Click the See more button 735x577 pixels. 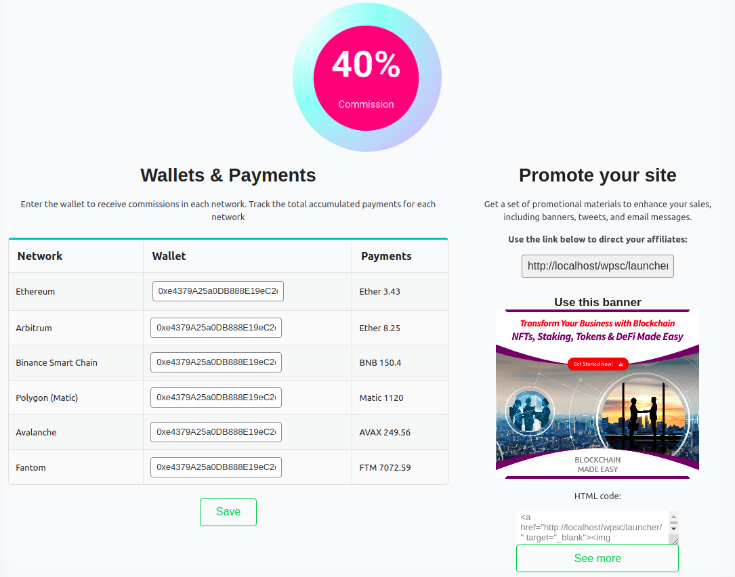pos(597,558)
